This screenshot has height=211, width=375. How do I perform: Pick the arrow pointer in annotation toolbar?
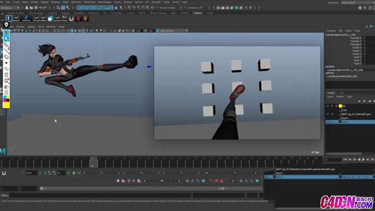tap(6, 39)
